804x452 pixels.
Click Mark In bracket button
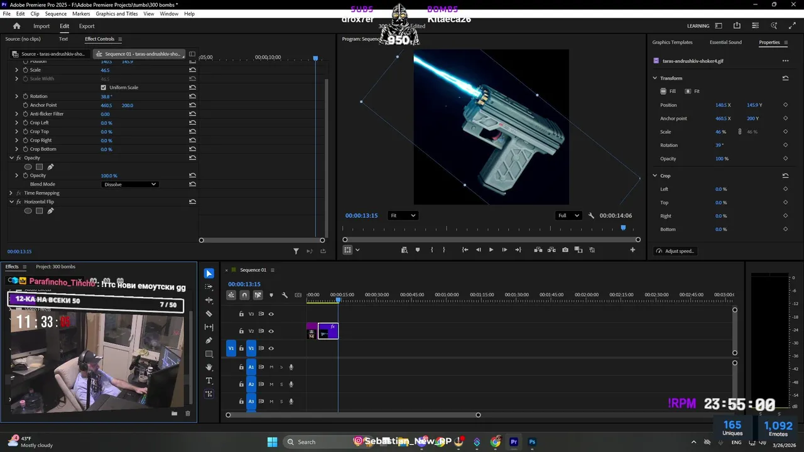click(x=432, y=250)
